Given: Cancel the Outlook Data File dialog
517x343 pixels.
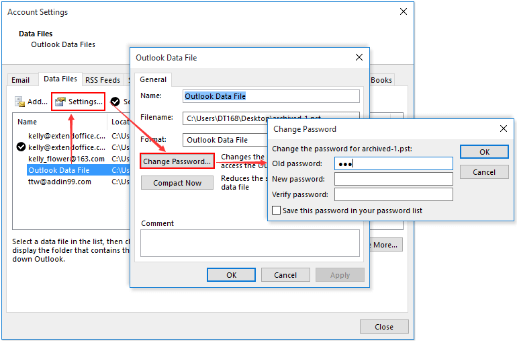Looking at the screenshot, I should 285,275.
